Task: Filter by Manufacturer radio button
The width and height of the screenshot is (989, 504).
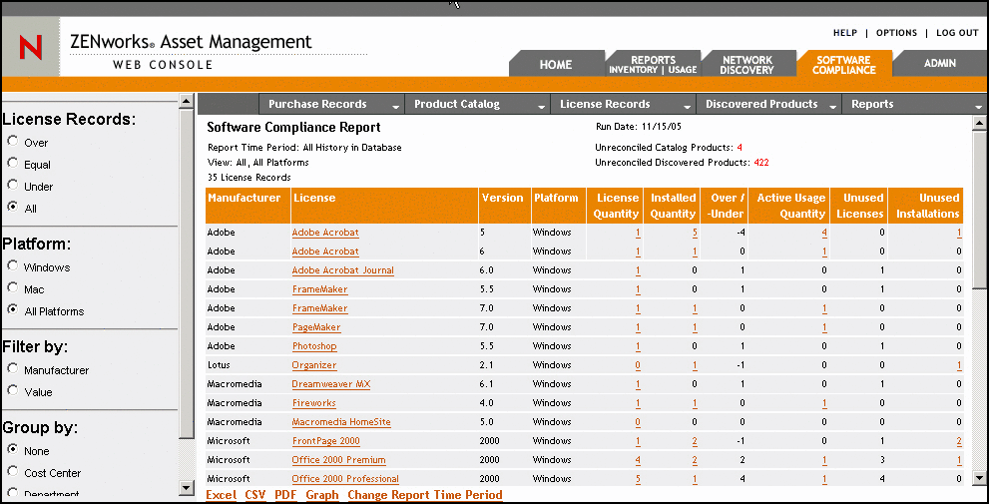Action: 12,369
